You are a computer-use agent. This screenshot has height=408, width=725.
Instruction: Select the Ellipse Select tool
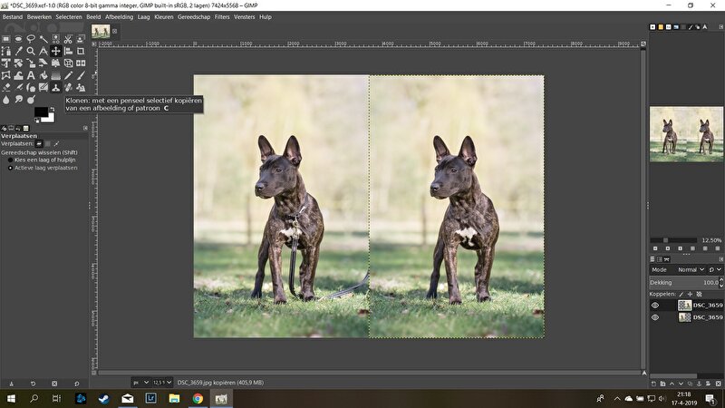(18, 39)
